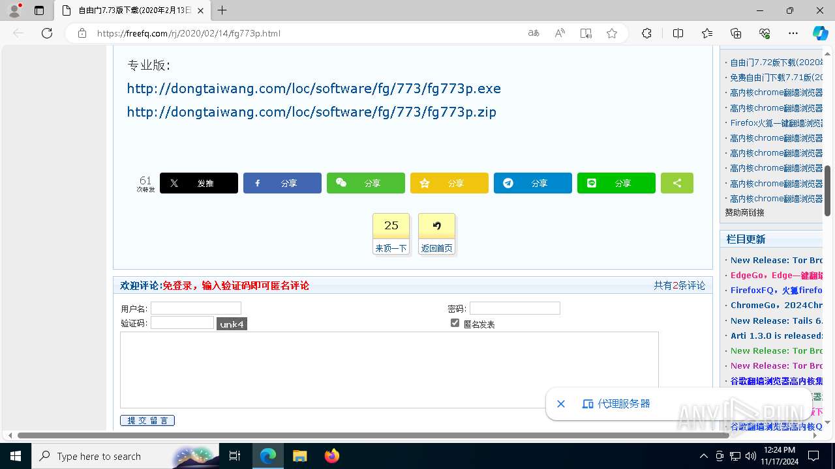Click the address bar URL field

tap(307, 33)
